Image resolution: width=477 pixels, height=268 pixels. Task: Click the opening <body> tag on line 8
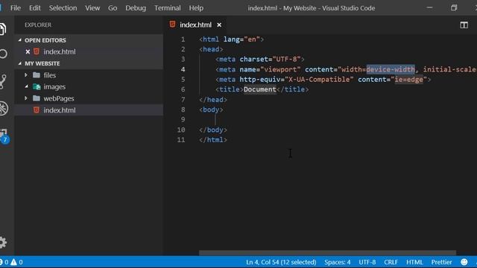tap(211, 109)
